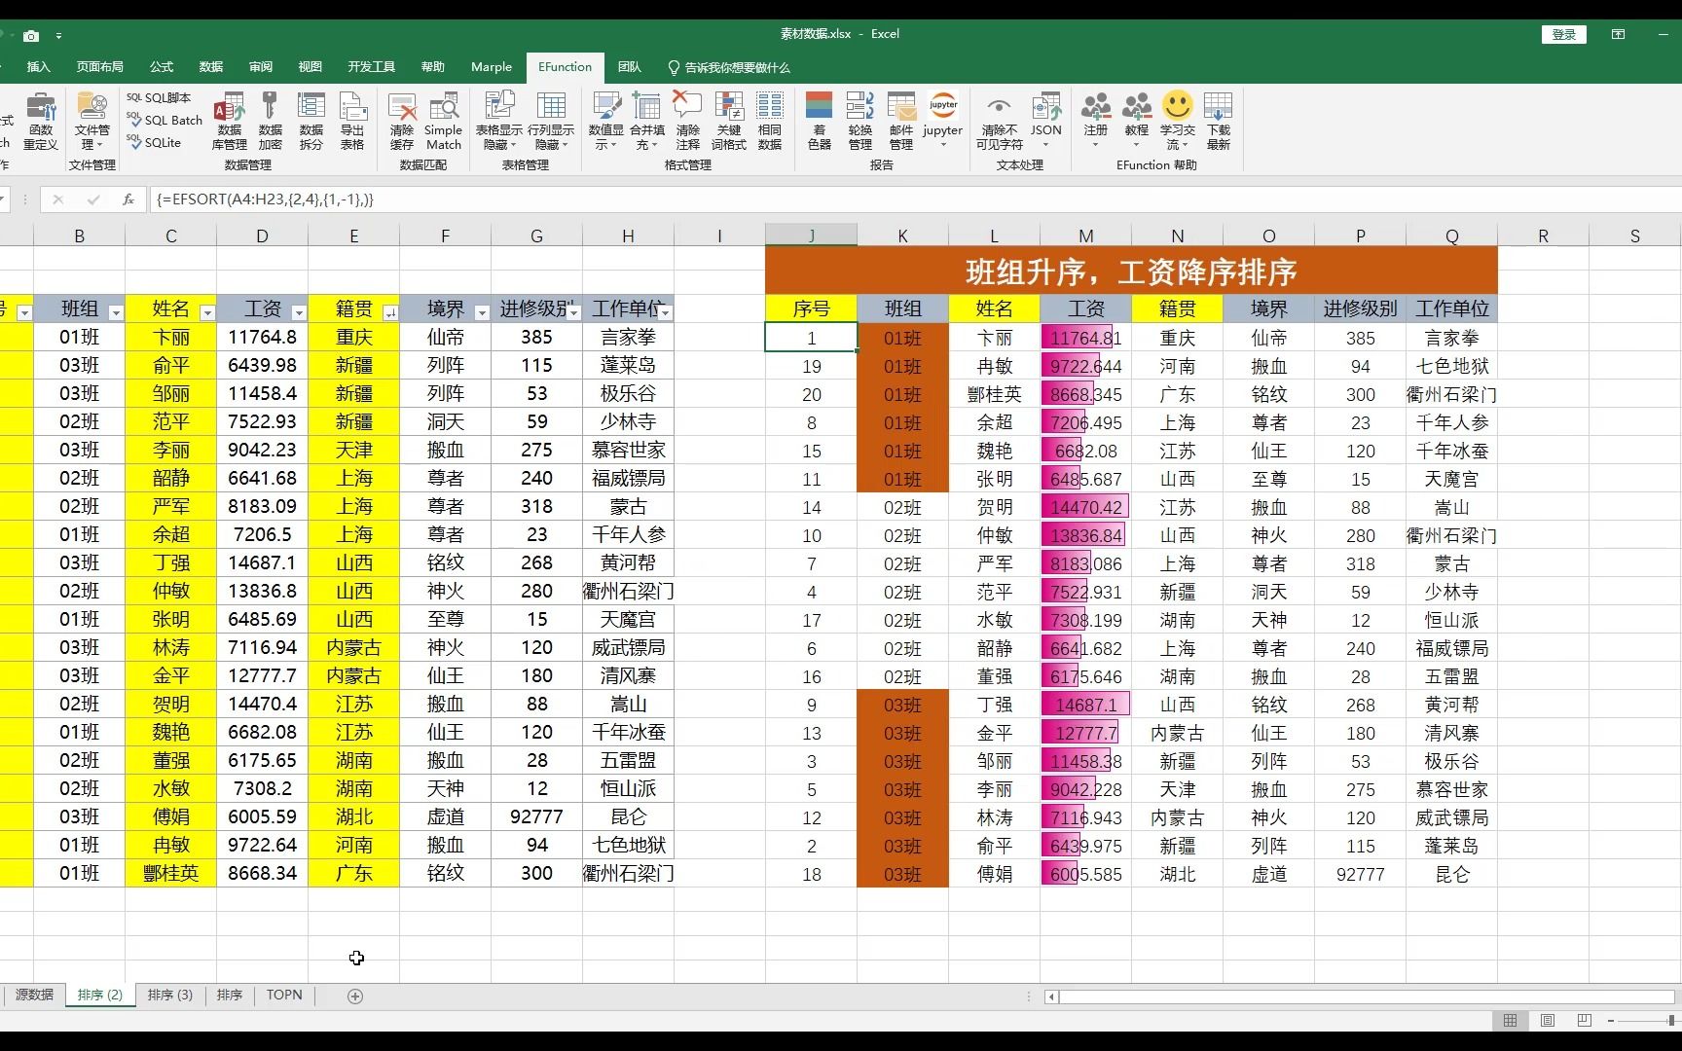Click the 相同数据 icon
Image resolution: width=1682 pixels, height=1051 pixels.
click(770, 121)
